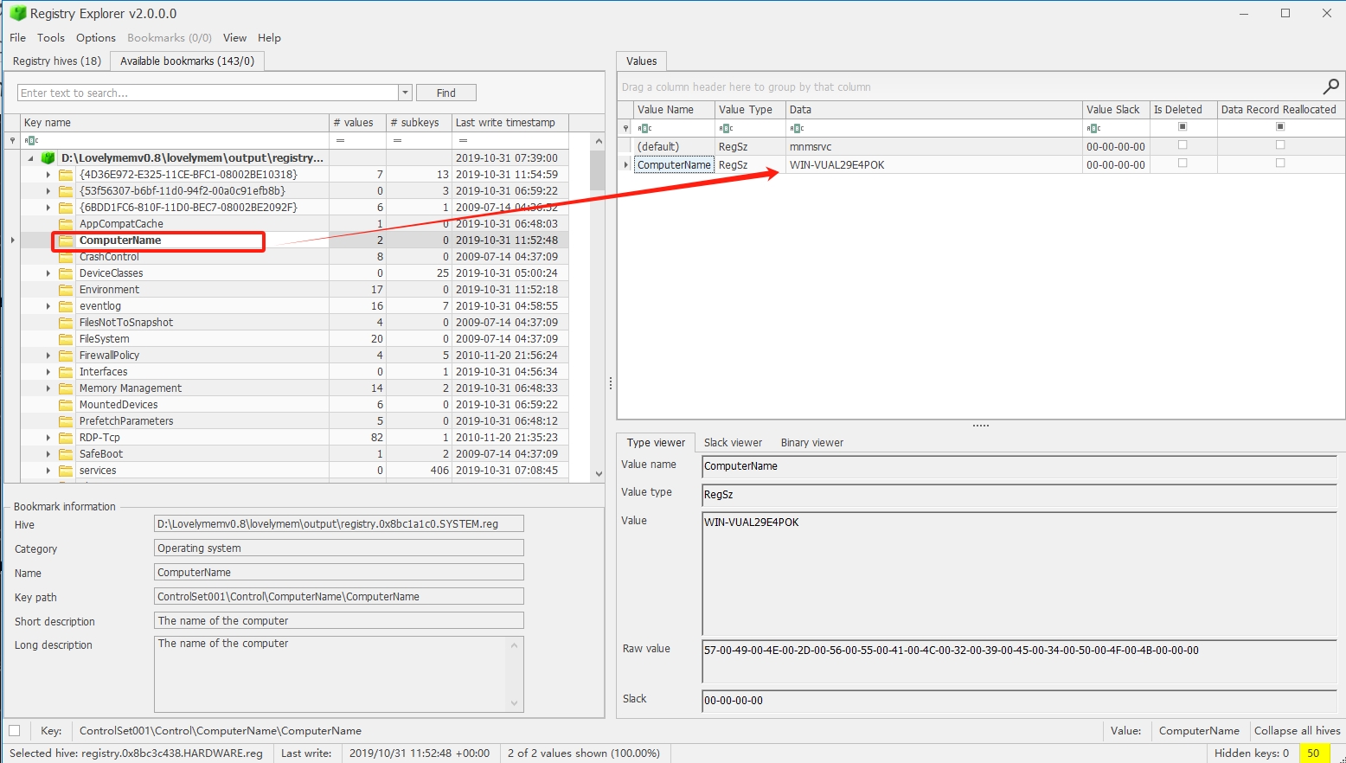Open the Options menu

click(x=96, y=38)
